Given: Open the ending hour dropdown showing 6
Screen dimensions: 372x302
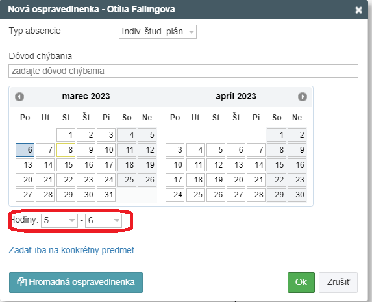Looking at the screenshot, I should [x=103, y=221].
